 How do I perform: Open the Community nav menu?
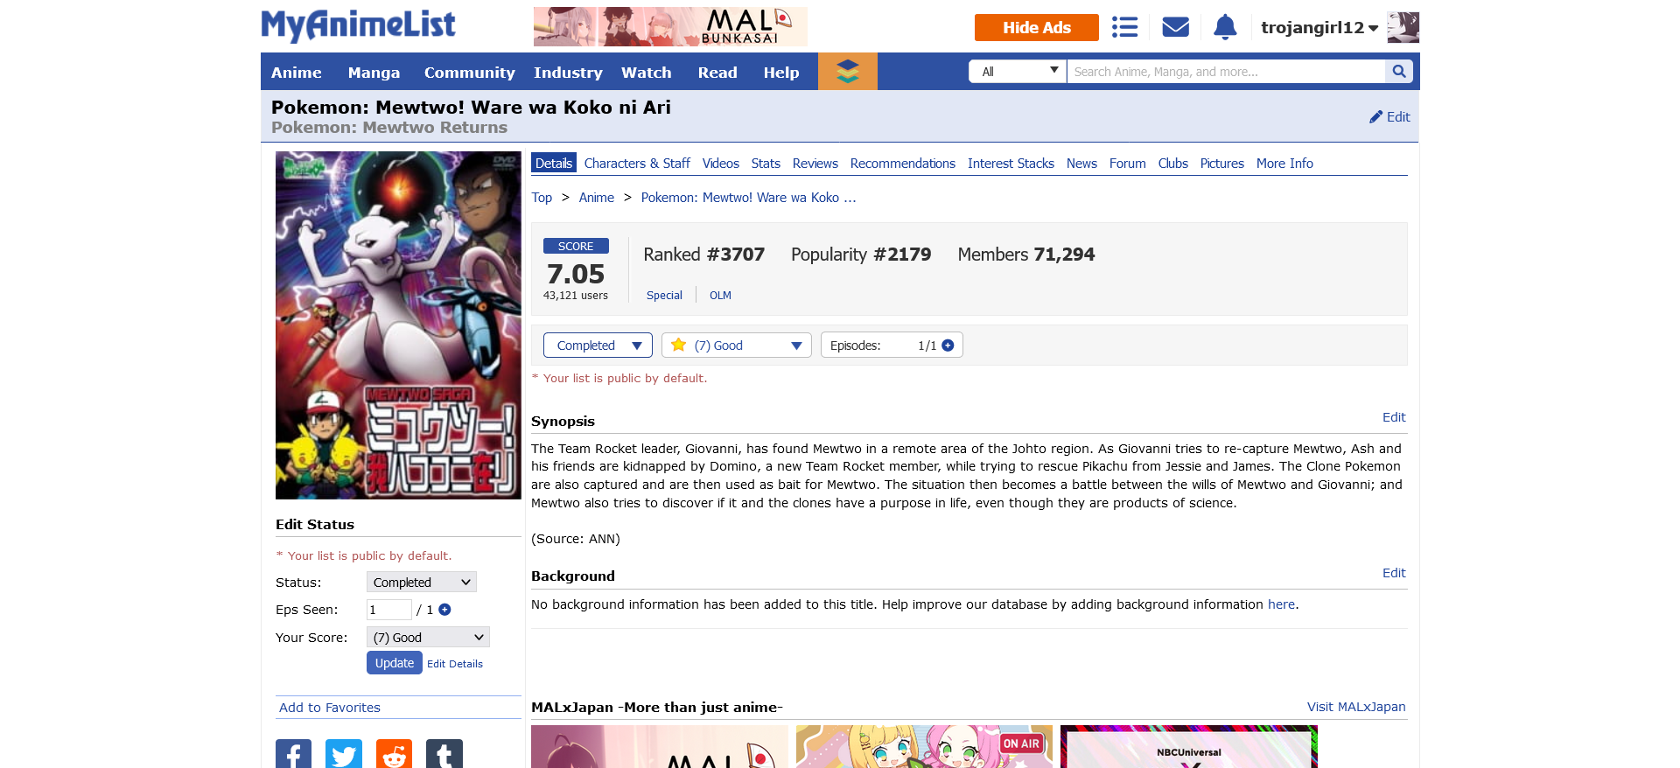pos(470,73)
